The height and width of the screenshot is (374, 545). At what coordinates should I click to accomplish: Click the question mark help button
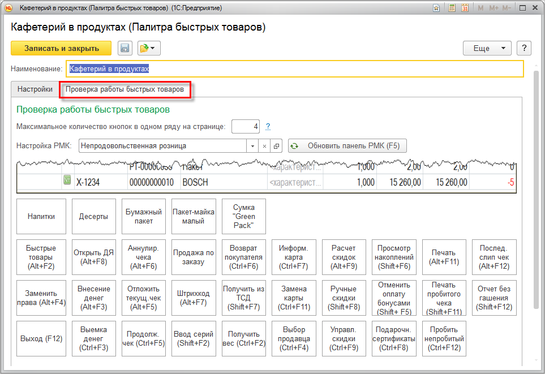click(525, 48)
